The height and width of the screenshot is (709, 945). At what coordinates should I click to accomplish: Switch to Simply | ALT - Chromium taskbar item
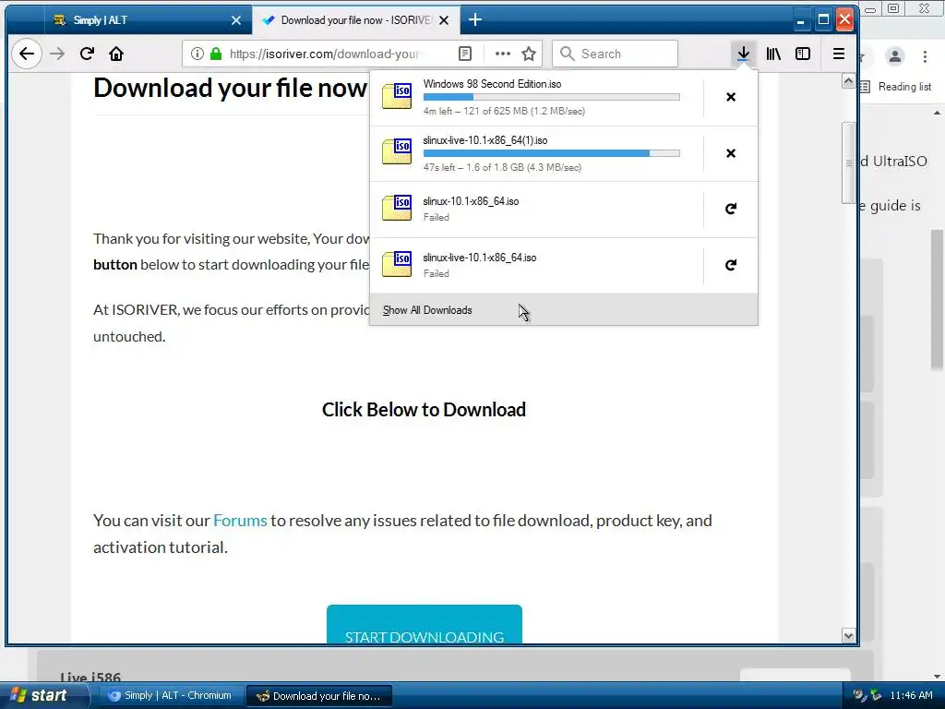(x=171, y=696)
